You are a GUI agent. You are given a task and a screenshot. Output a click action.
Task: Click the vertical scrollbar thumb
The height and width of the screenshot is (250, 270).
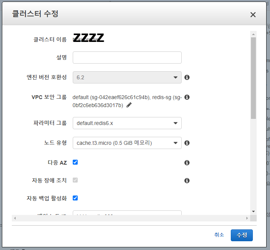pos(253,78)
